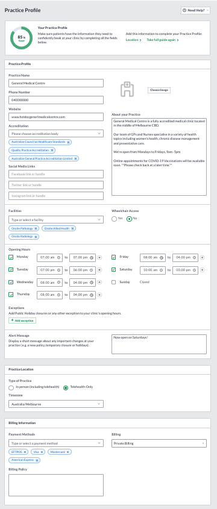Uncheck the Thursday opening hours checkbox
Screen dimensions: 217x509
point(11,295)
